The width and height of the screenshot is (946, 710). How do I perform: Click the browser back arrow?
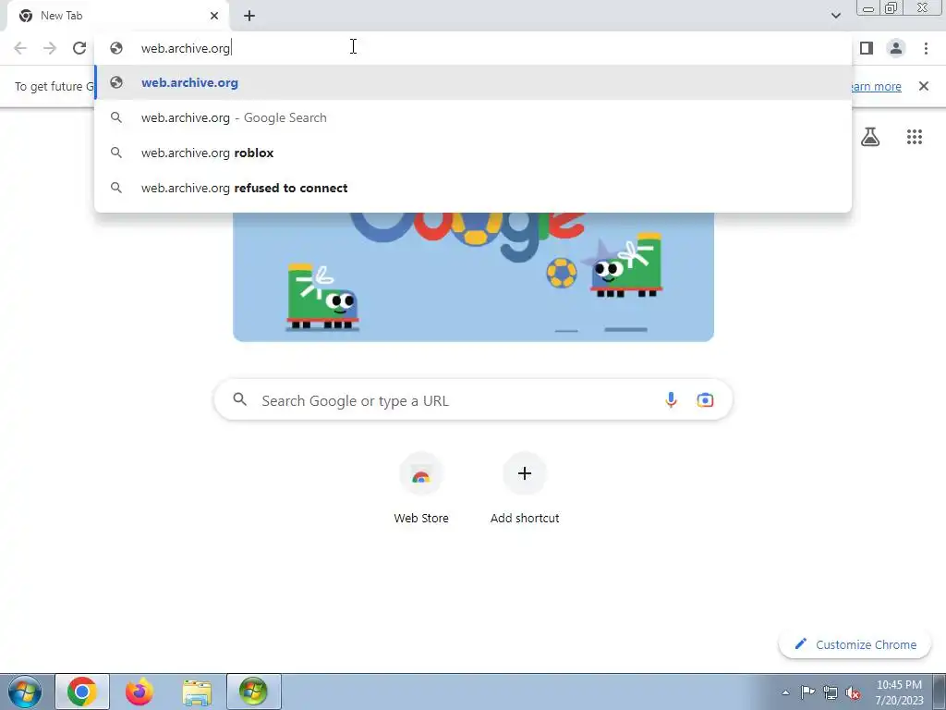click(x=20, y=48)
